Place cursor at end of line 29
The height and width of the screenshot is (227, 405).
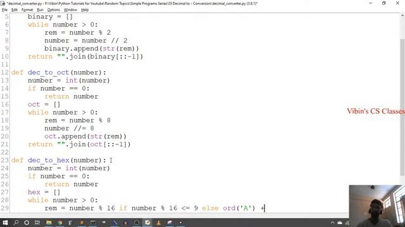click(265, 208)
